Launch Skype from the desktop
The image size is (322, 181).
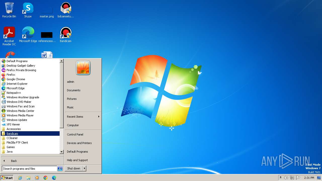click(x=28, y=10)
